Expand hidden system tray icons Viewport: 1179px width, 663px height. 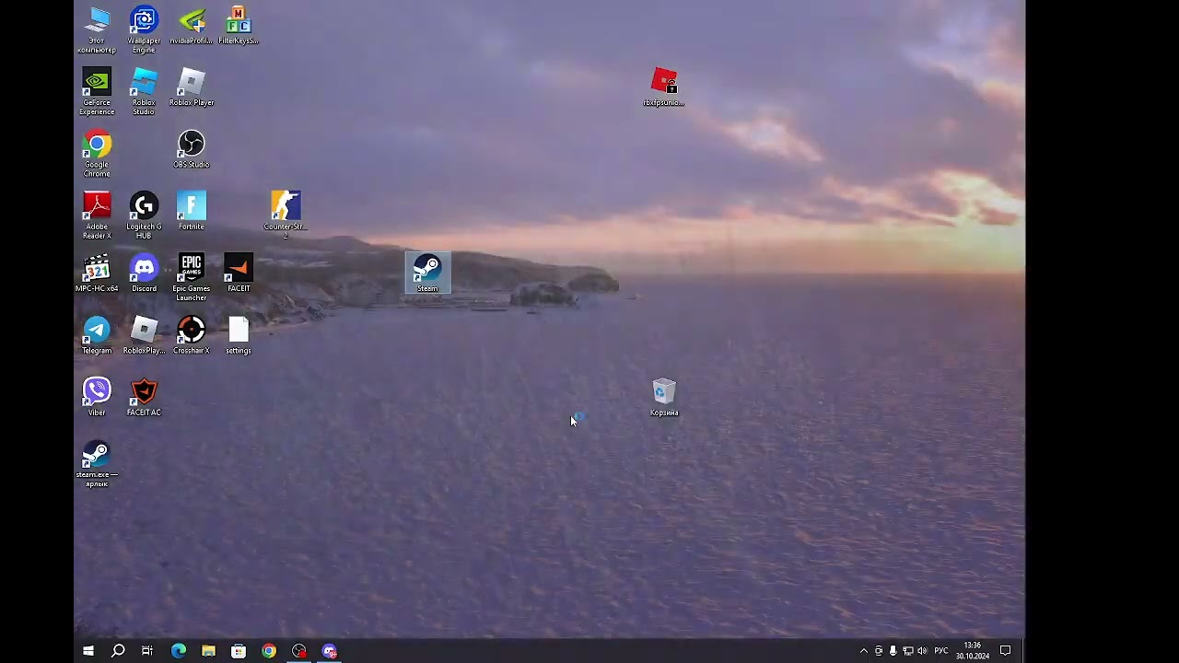(863, 651)
